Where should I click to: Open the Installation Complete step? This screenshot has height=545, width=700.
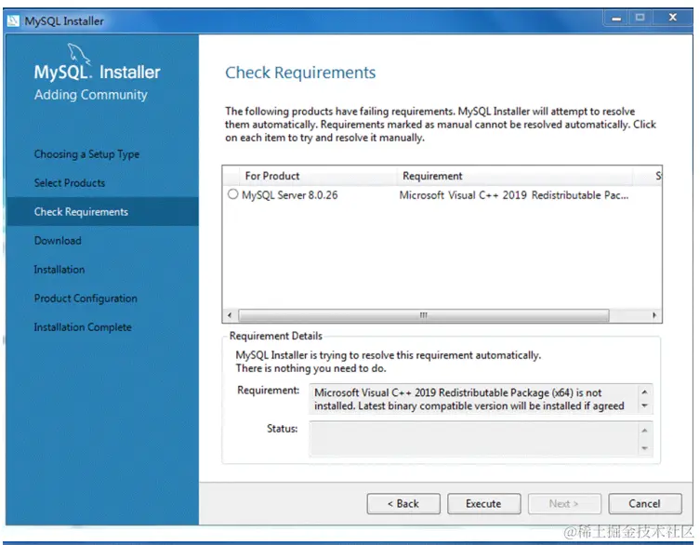point(83,327)
